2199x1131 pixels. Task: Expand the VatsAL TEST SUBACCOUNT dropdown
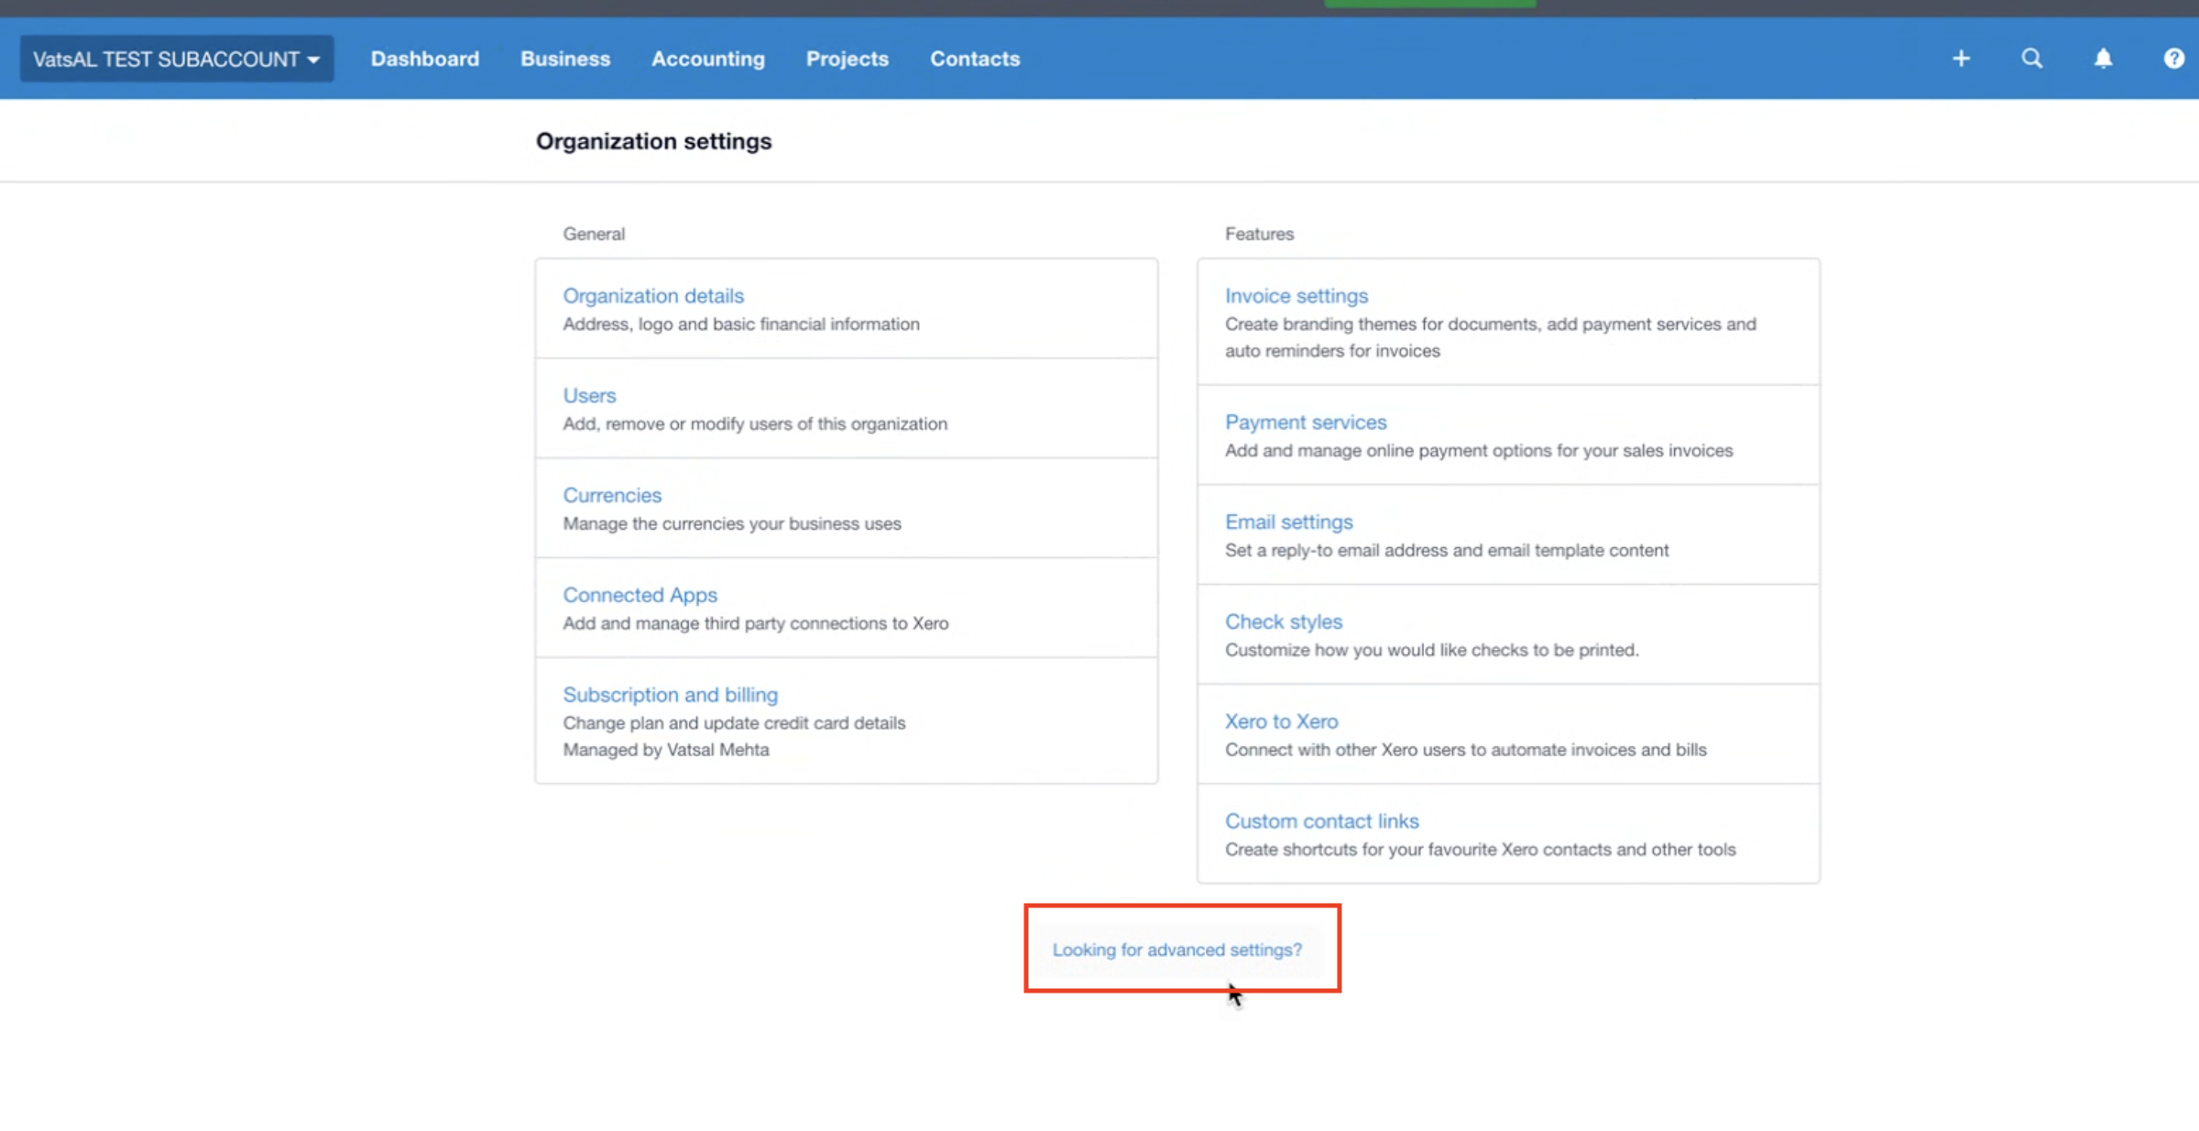pos(177,59)
